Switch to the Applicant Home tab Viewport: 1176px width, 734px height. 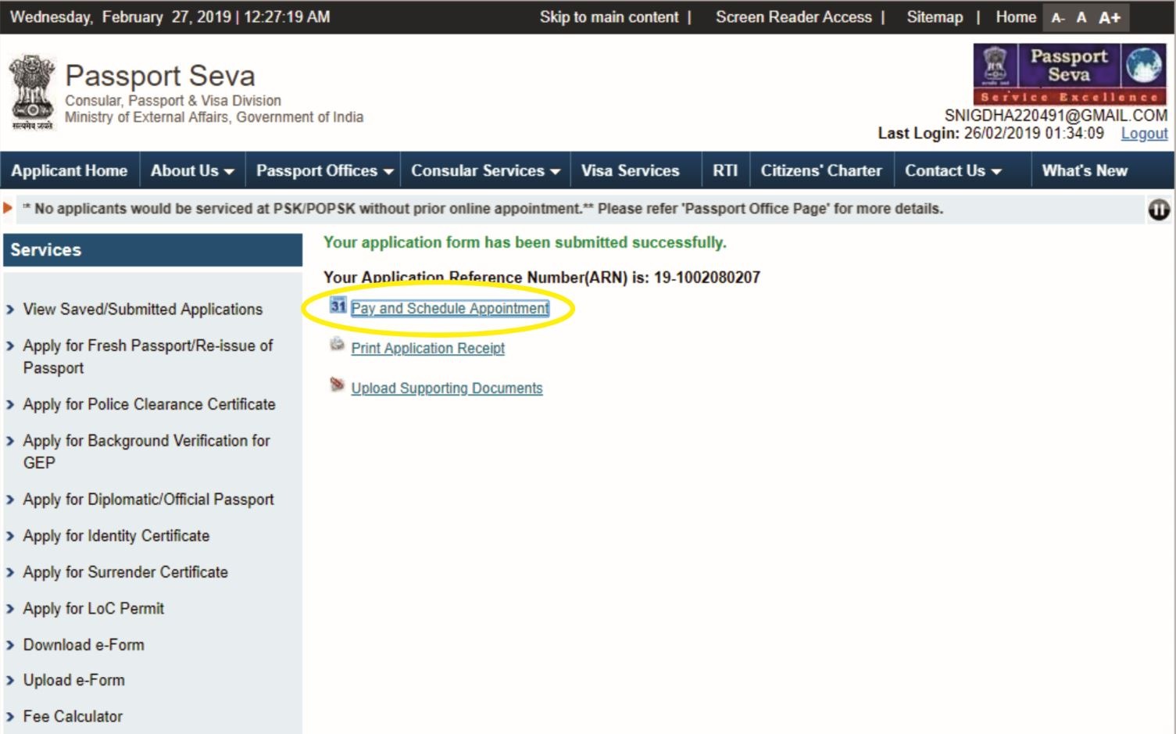69,170
